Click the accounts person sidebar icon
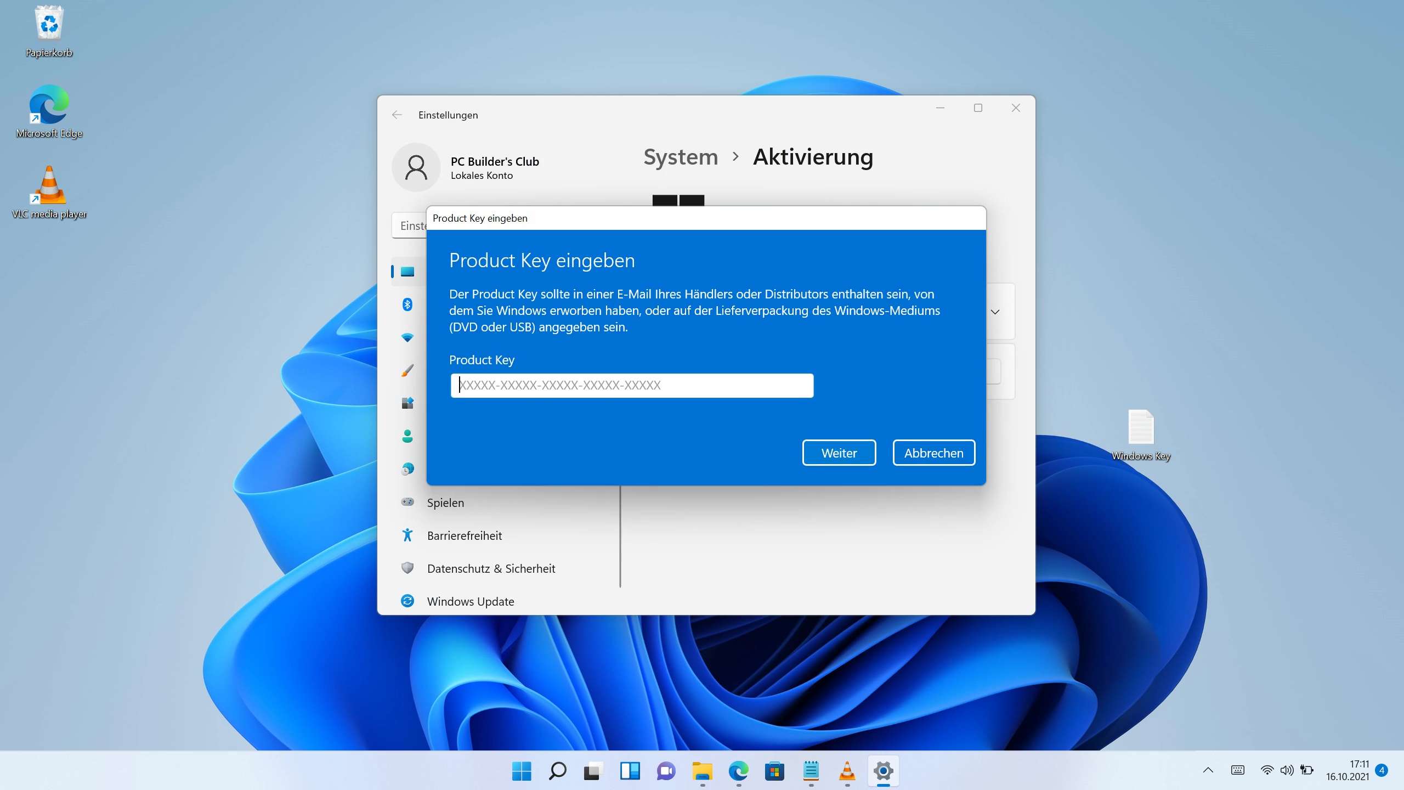The width and height of the screenshot is (1404, 790). [407, 436]
